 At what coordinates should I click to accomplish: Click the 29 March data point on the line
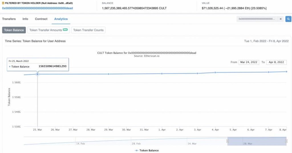pyautogui.click(x=109, y=74)
